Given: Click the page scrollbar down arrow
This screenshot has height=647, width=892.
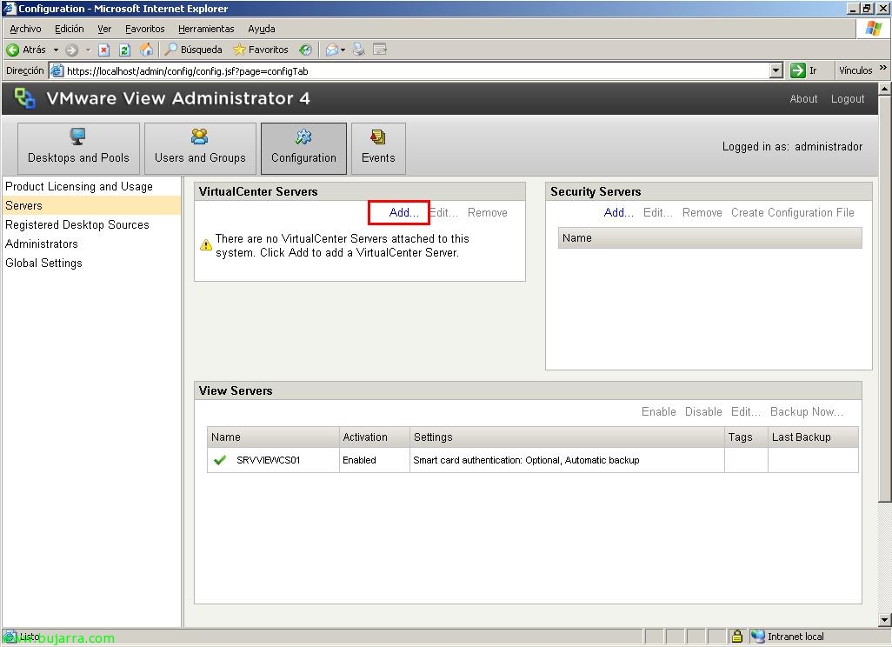Looking at the screenshot, I should [x=884, y=620].
